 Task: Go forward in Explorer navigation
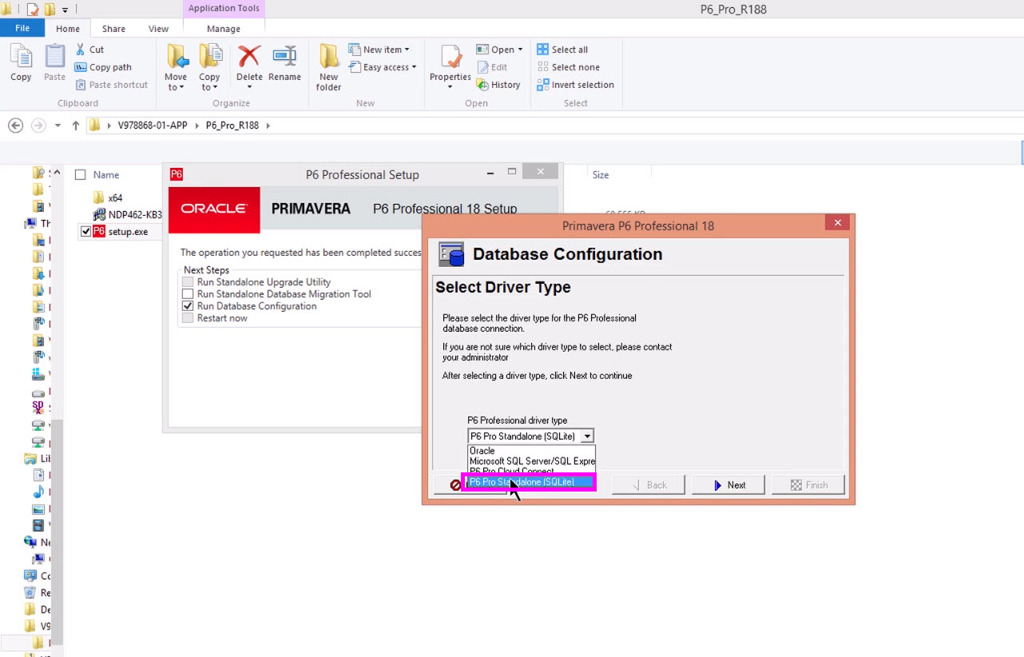(38, 125)
